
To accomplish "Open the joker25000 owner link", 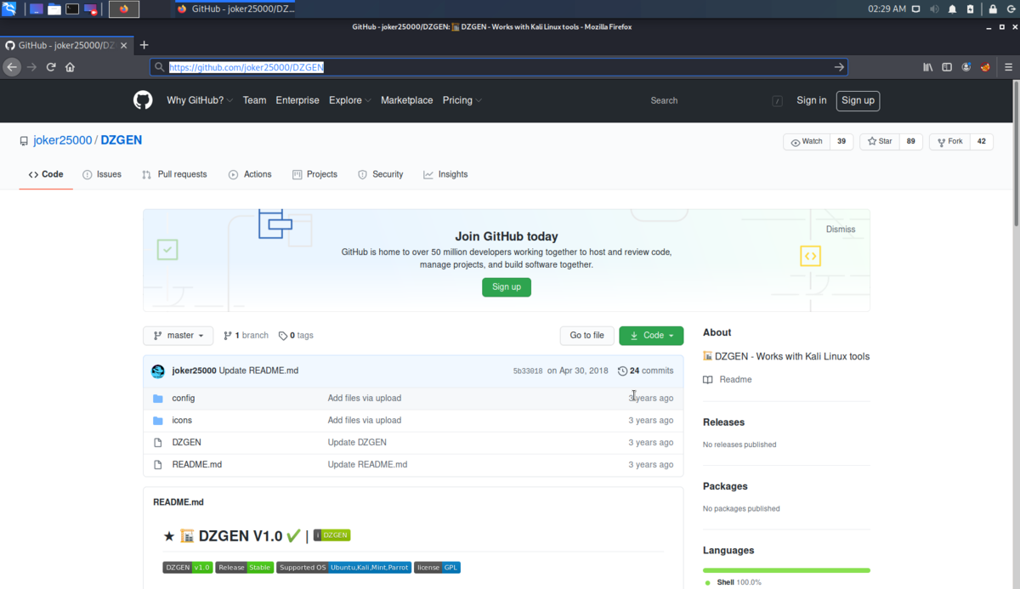I will click(x=62, y=141).
